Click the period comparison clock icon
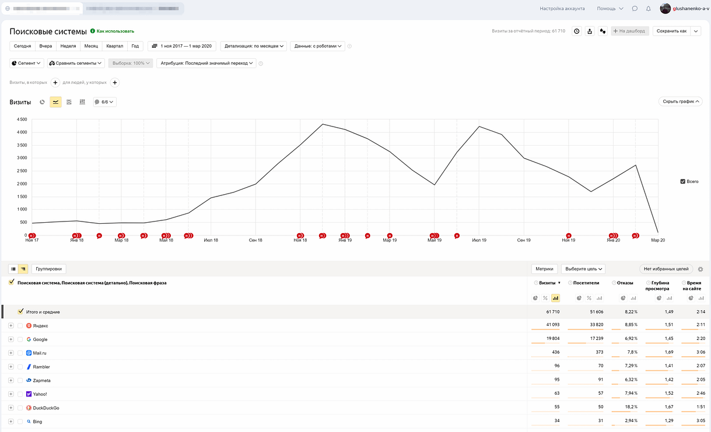The height and width of the screenshot is (432, 711). [x=577, y=31]
